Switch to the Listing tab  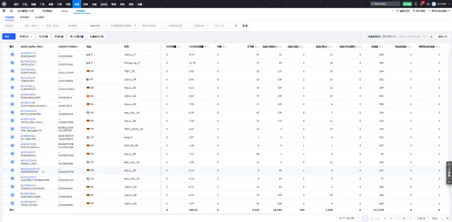[65, 11]
